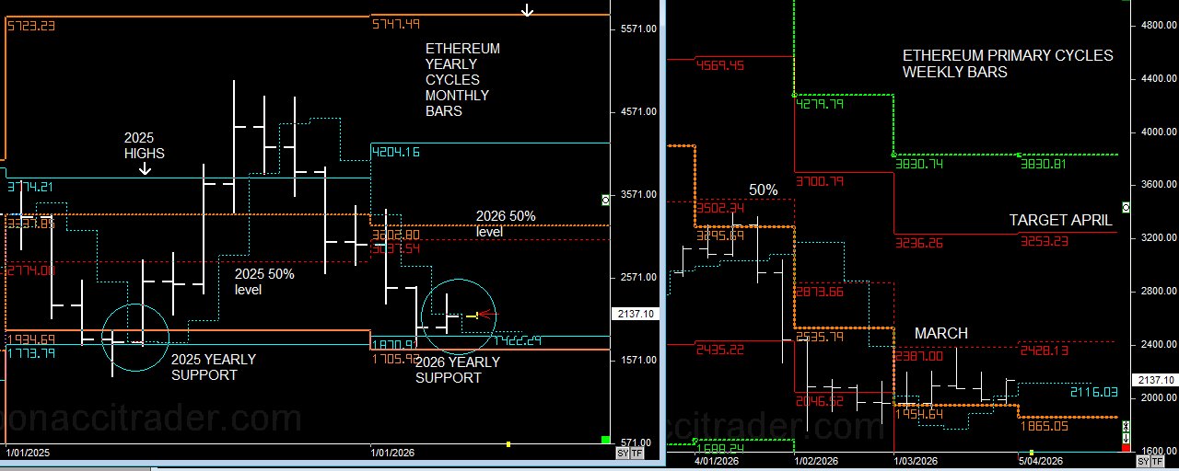Click the 5723.23 level label
This screenshot has width=1179, height=471.
[31, 26]
